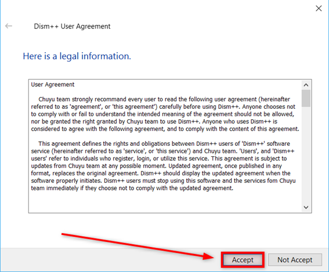Click the word 'hereinafter' in the first paragraph
This screenshot has height=272, width=329.
tap(275, 99)
